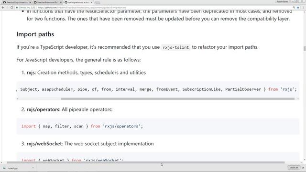Click the page bottom horizontal scrollbar
The image size is (306, 172).
tap(145, 162)
